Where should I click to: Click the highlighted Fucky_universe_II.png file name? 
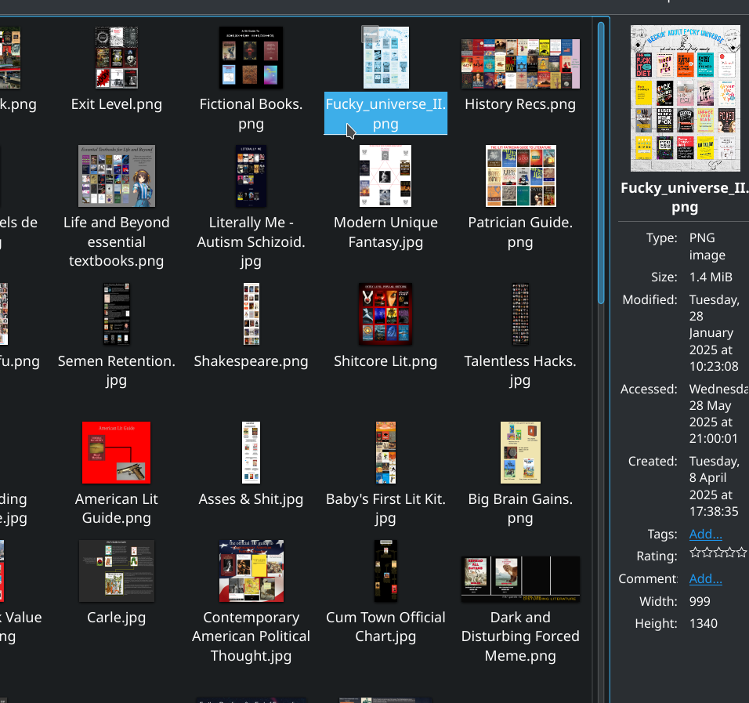385,114
